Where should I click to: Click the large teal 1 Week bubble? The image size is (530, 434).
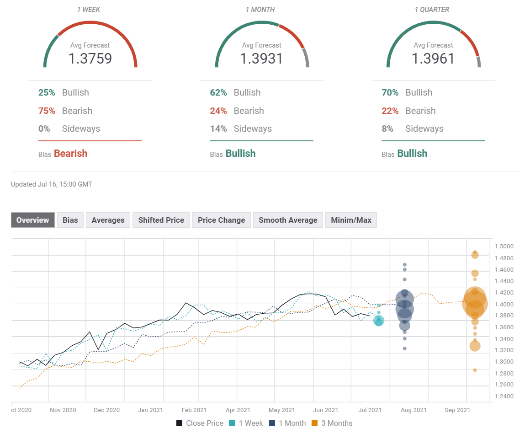coord(379,321)
